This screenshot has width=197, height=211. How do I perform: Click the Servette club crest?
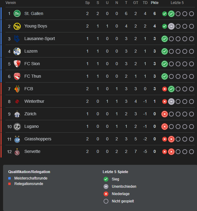pos(17,152)
